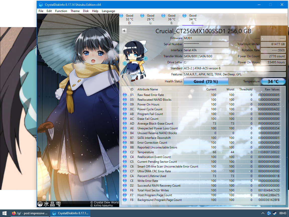Click the status orb for Program Fail Count

pyautogui.click(x=125, y=114)
